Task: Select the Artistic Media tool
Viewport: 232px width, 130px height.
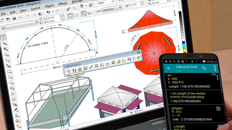Action: click(x=8, y=66)
